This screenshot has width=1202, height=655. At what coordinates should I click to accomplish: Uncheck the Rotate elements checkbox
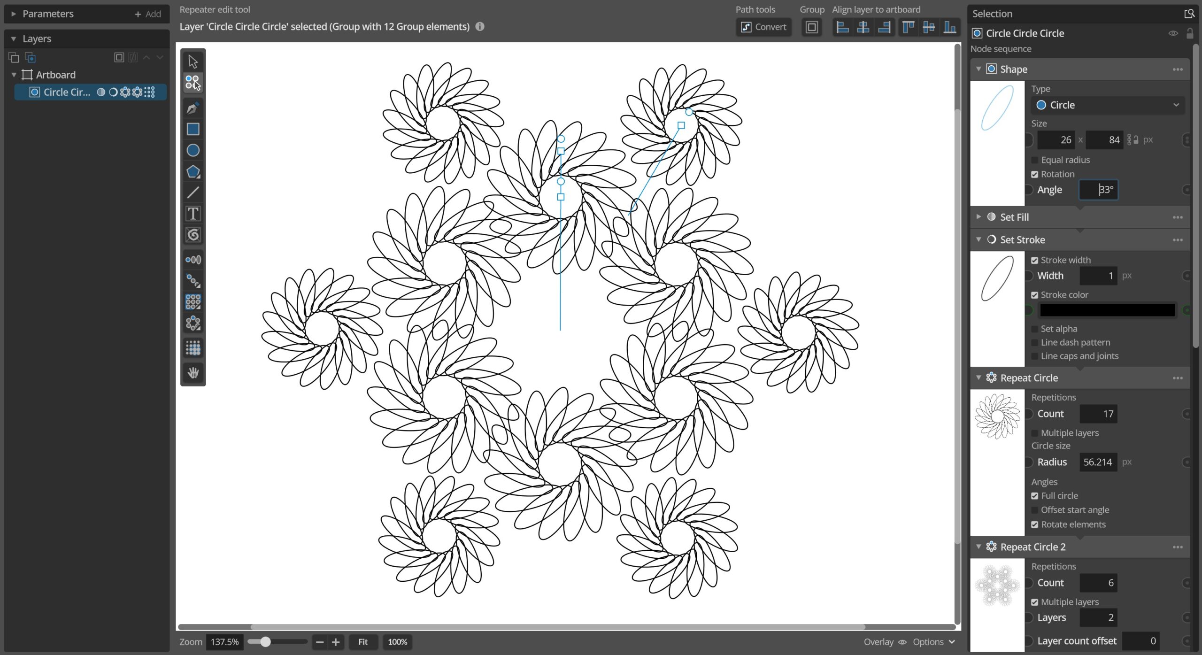(1034, 524)
